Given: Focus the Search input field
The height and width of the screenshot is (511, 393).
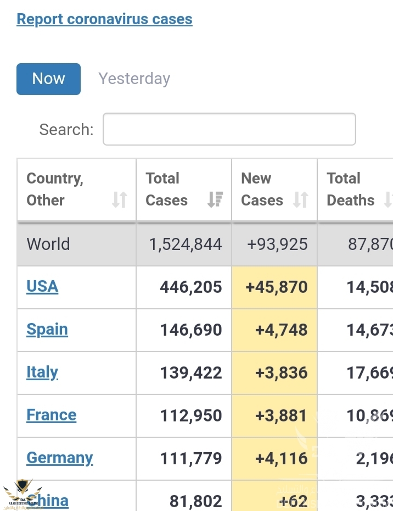Looking at the screenshot, I should pos(229,130).
